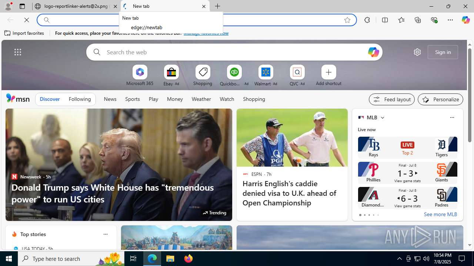Open MLB card more options
The image size is (474, 266).
pos(452,117)
